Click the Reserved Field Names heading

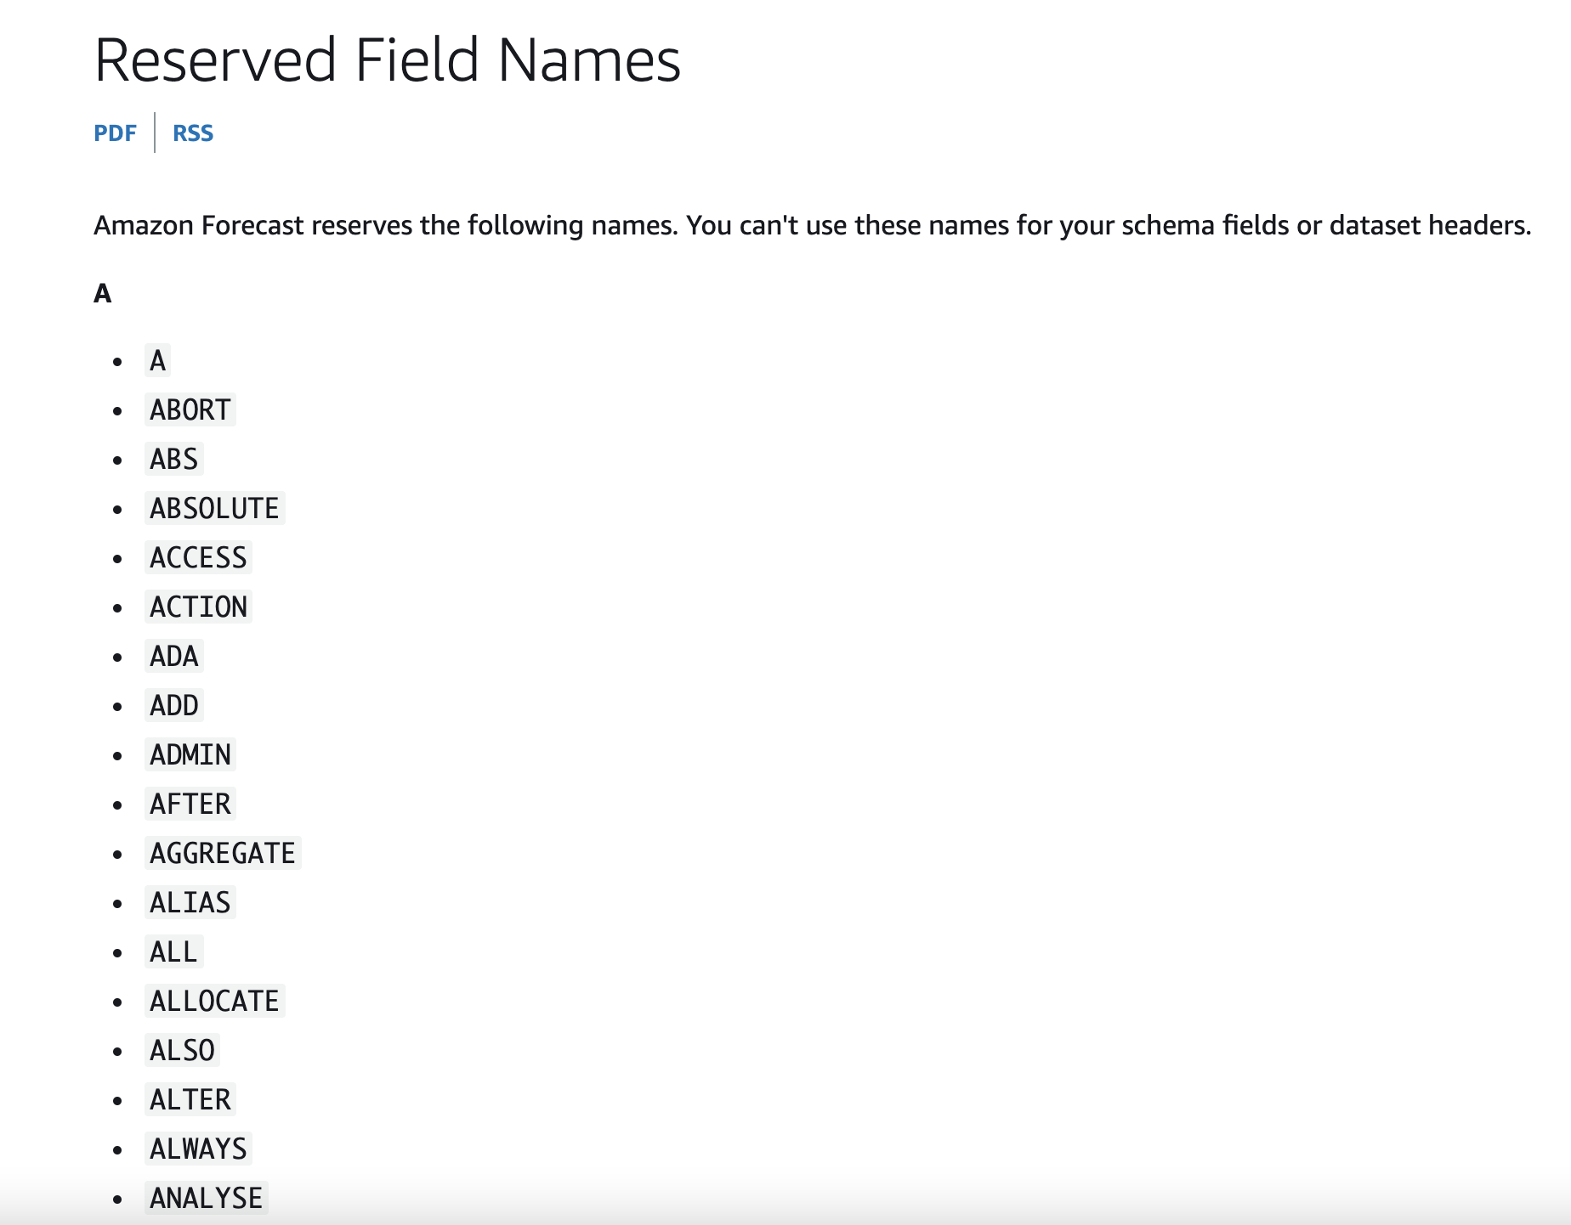pos(388,60)
